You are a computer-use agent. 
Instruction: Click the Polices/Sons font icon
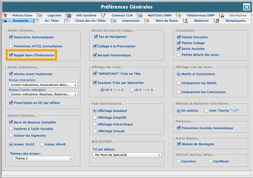coord(5,15)
